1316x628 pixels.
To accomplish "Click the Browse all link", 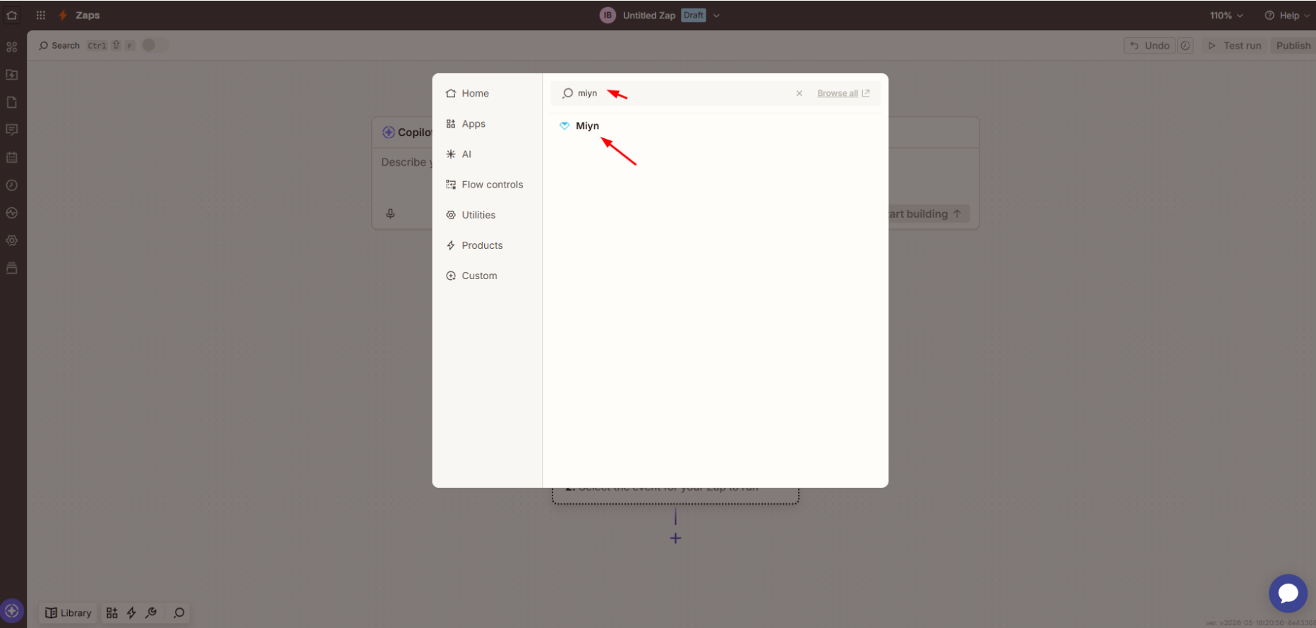I will coord(843,93).
